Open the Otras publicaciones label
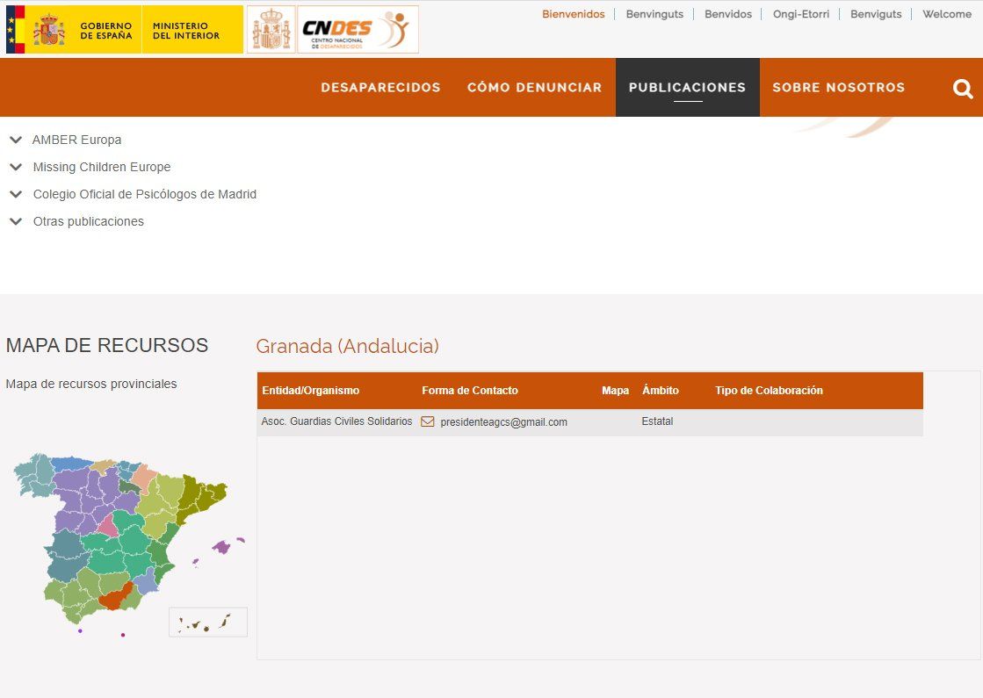Screen dimensions: 983x698 [x=89, y=221]
